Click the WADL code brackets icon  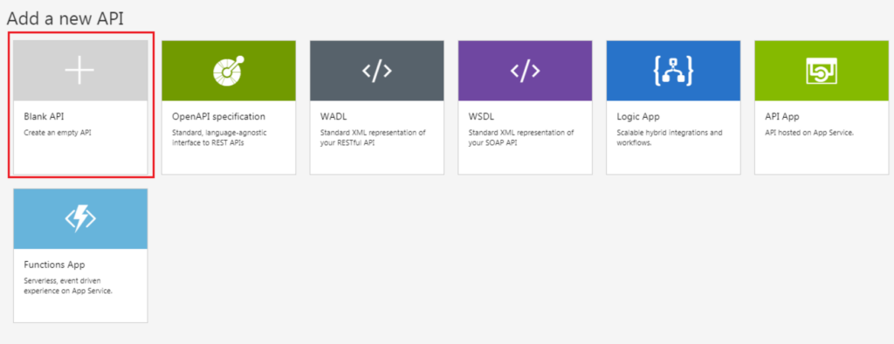tap(377, 71)
